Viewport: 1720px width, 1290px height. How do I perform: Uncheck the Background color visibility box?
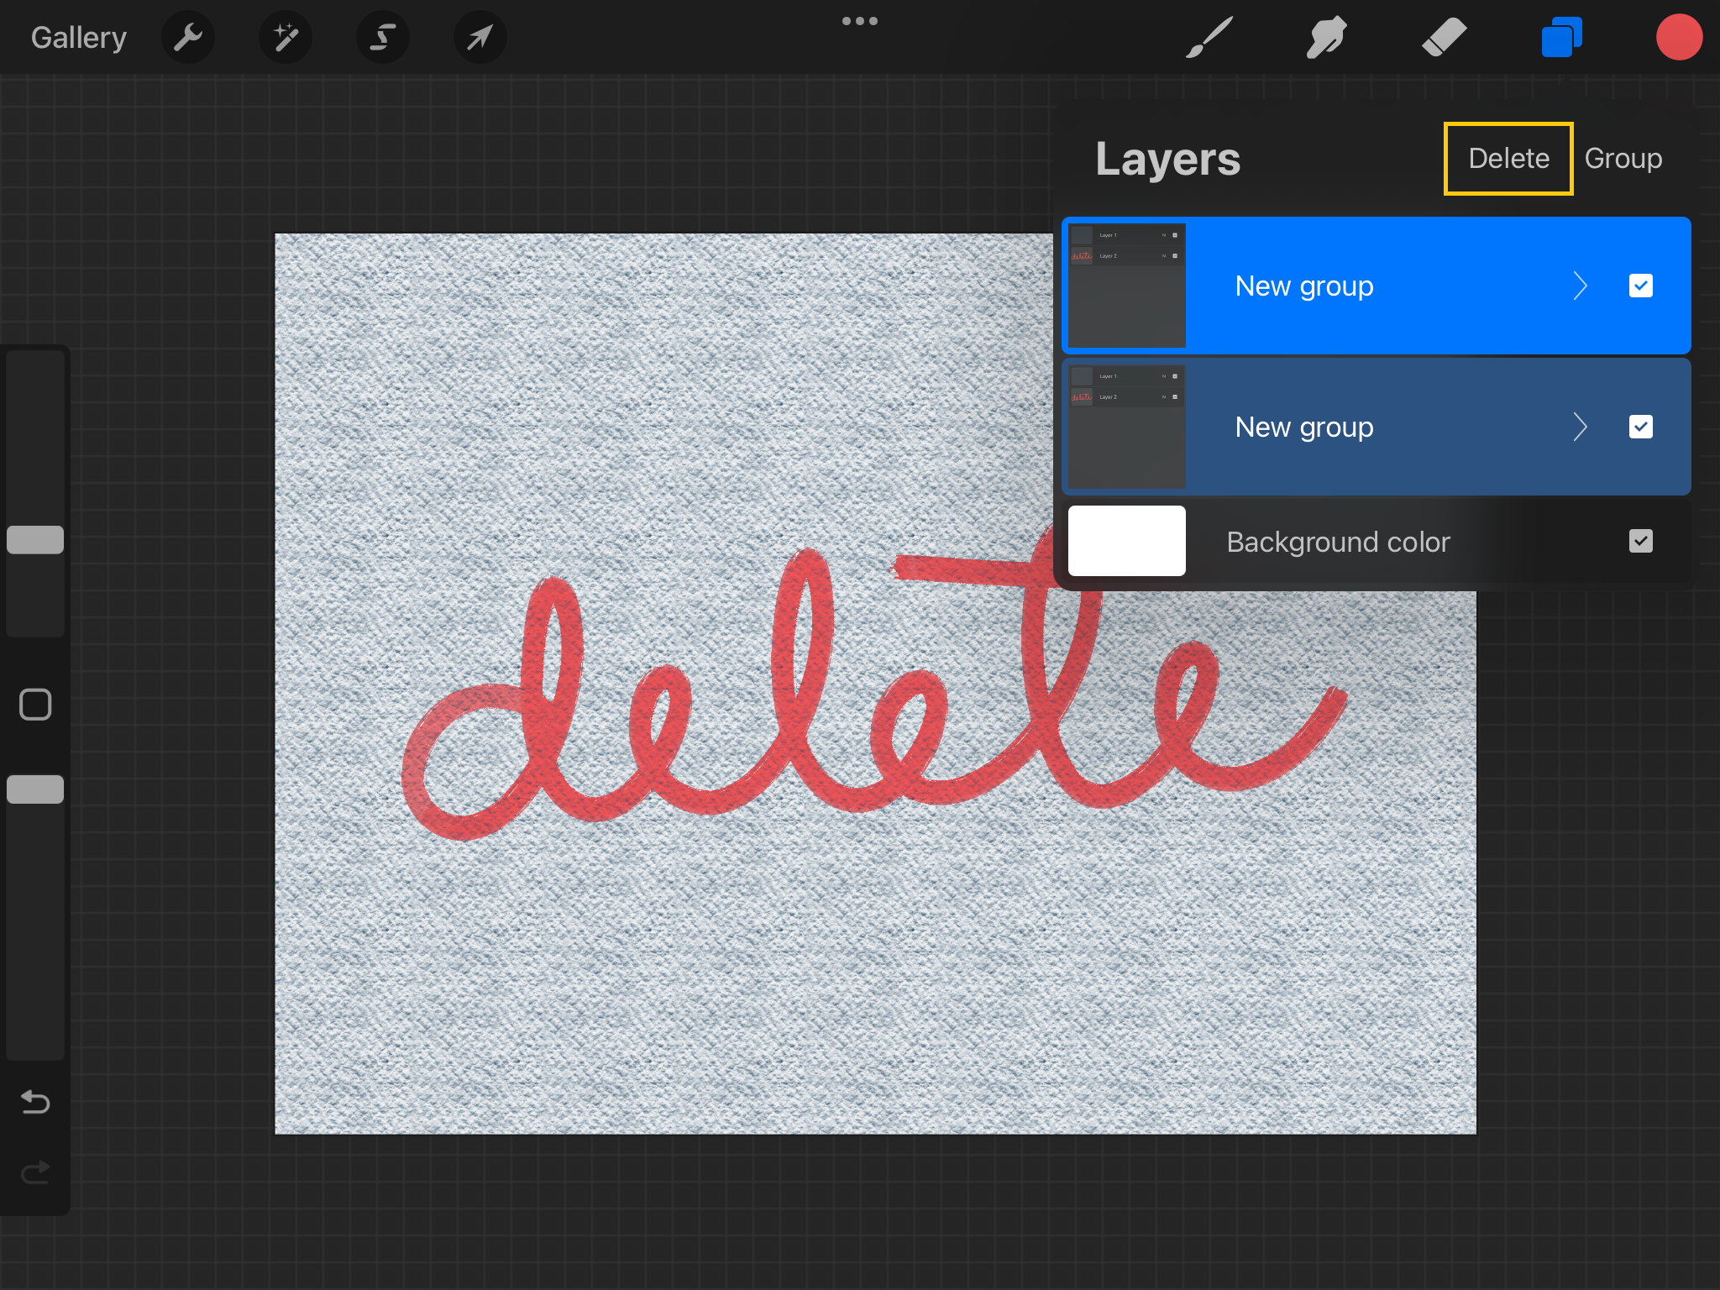point(1640,541)
